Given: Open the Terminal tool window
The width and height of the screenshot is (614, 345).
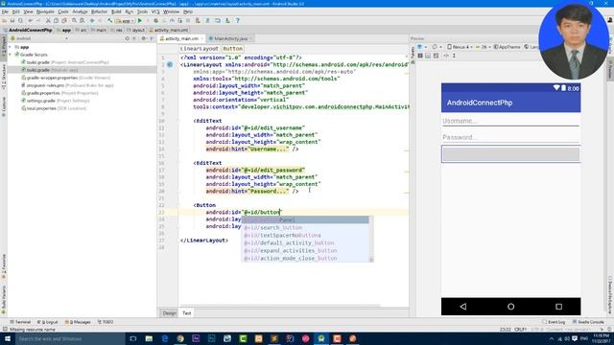Looking at the screenshot, I should click(20, 322).
